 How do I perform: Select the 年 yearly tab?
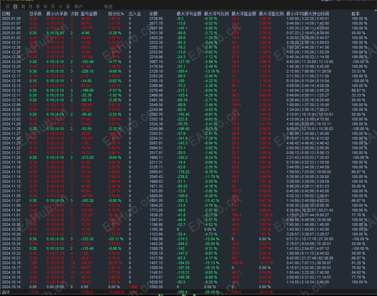(x=46, y=7)
